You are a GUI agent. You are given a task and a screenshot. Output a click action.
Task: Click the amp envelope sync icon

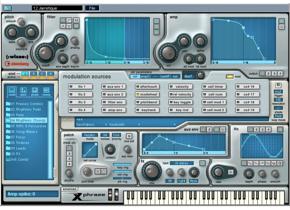281,21
